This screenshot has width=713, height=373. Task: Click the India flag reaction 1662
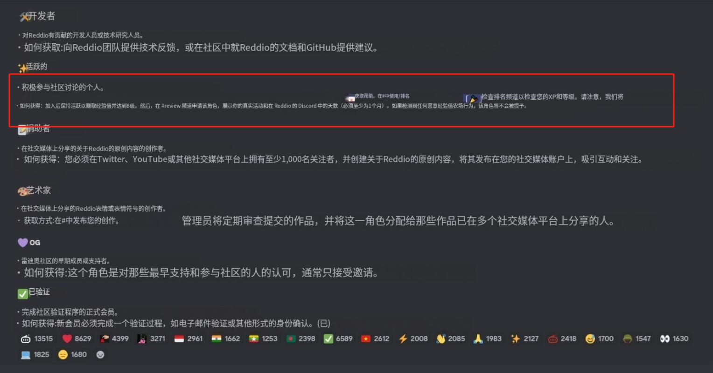(226, 339)
